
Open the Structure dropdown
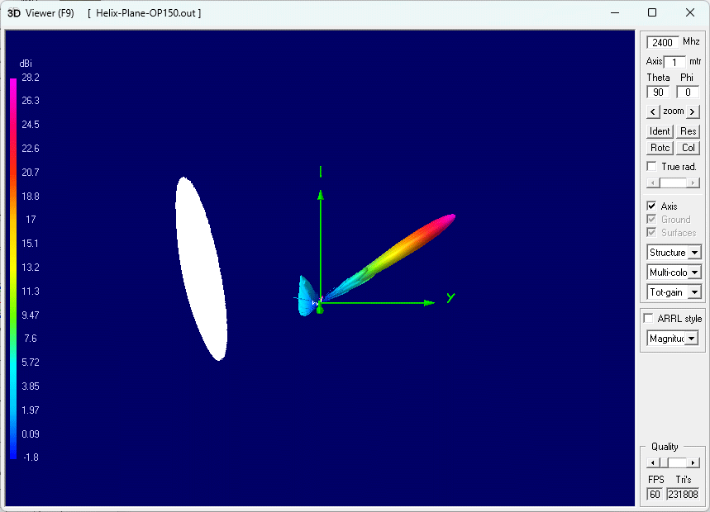(x=695, y=252)
